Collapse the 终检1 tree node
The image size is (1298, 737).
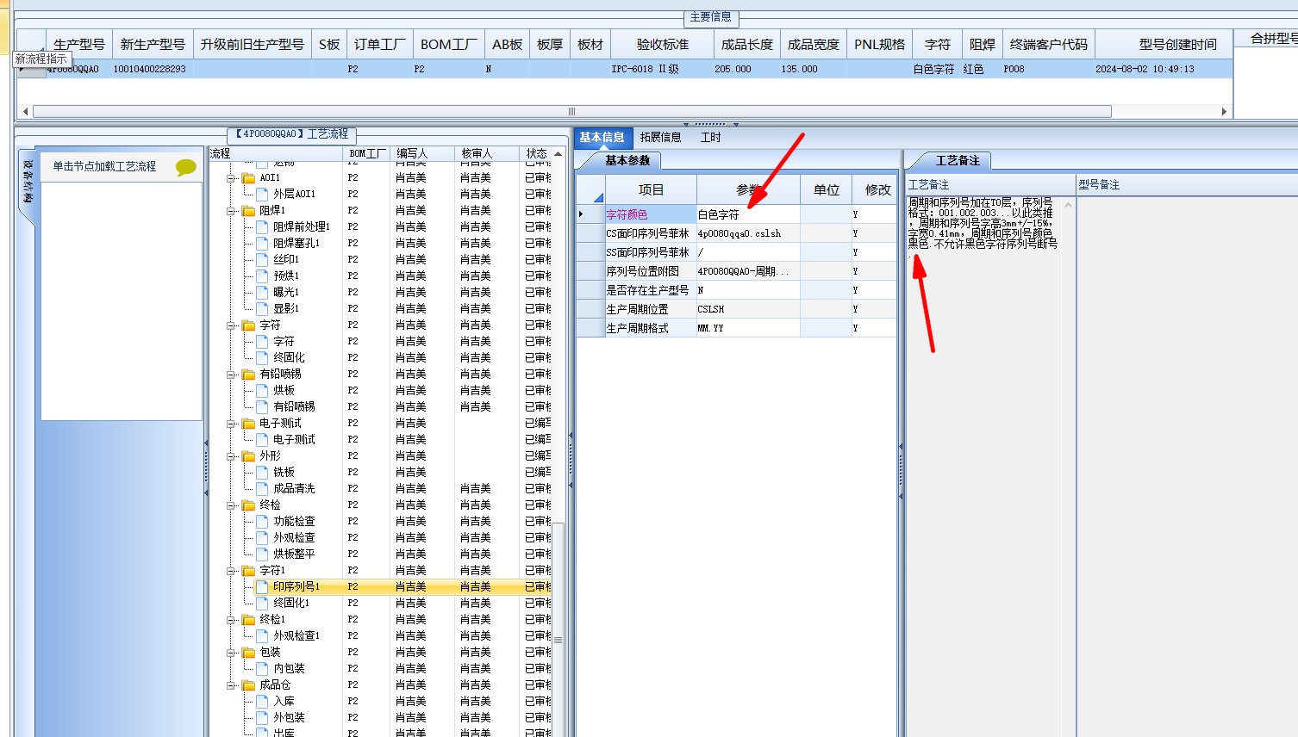coord(231,620)
